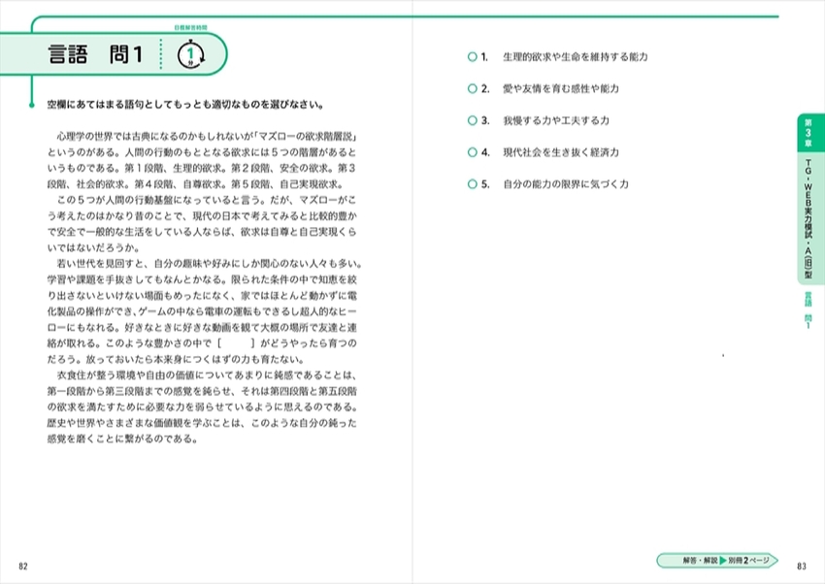The image size is (825, 584).
Task: Click the blank bracket in the passage
Action: (236, 342)
